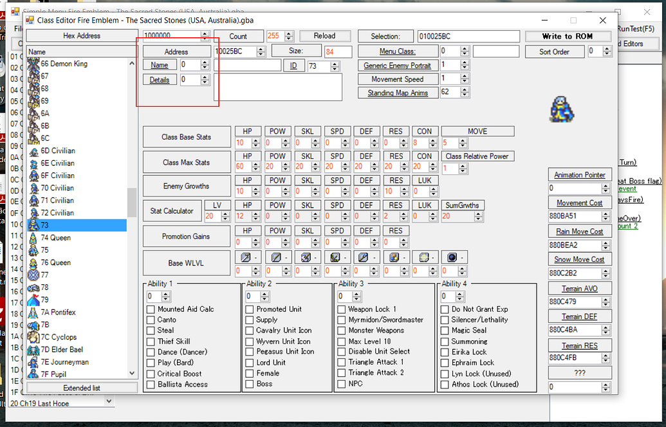666x427 pixels.
Task: Click the dark magic orb weapon icon
Action: (x=452, y=257)
